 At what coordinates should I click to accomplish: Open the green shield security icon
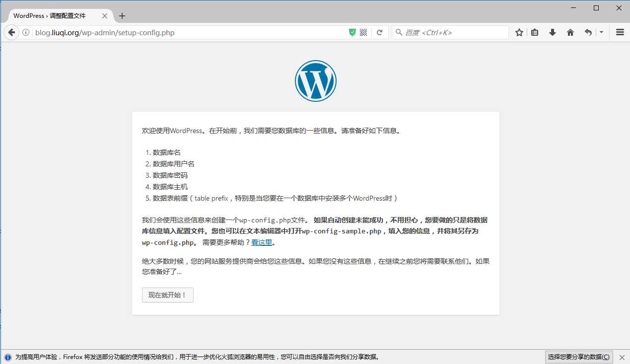coord(352,32)
